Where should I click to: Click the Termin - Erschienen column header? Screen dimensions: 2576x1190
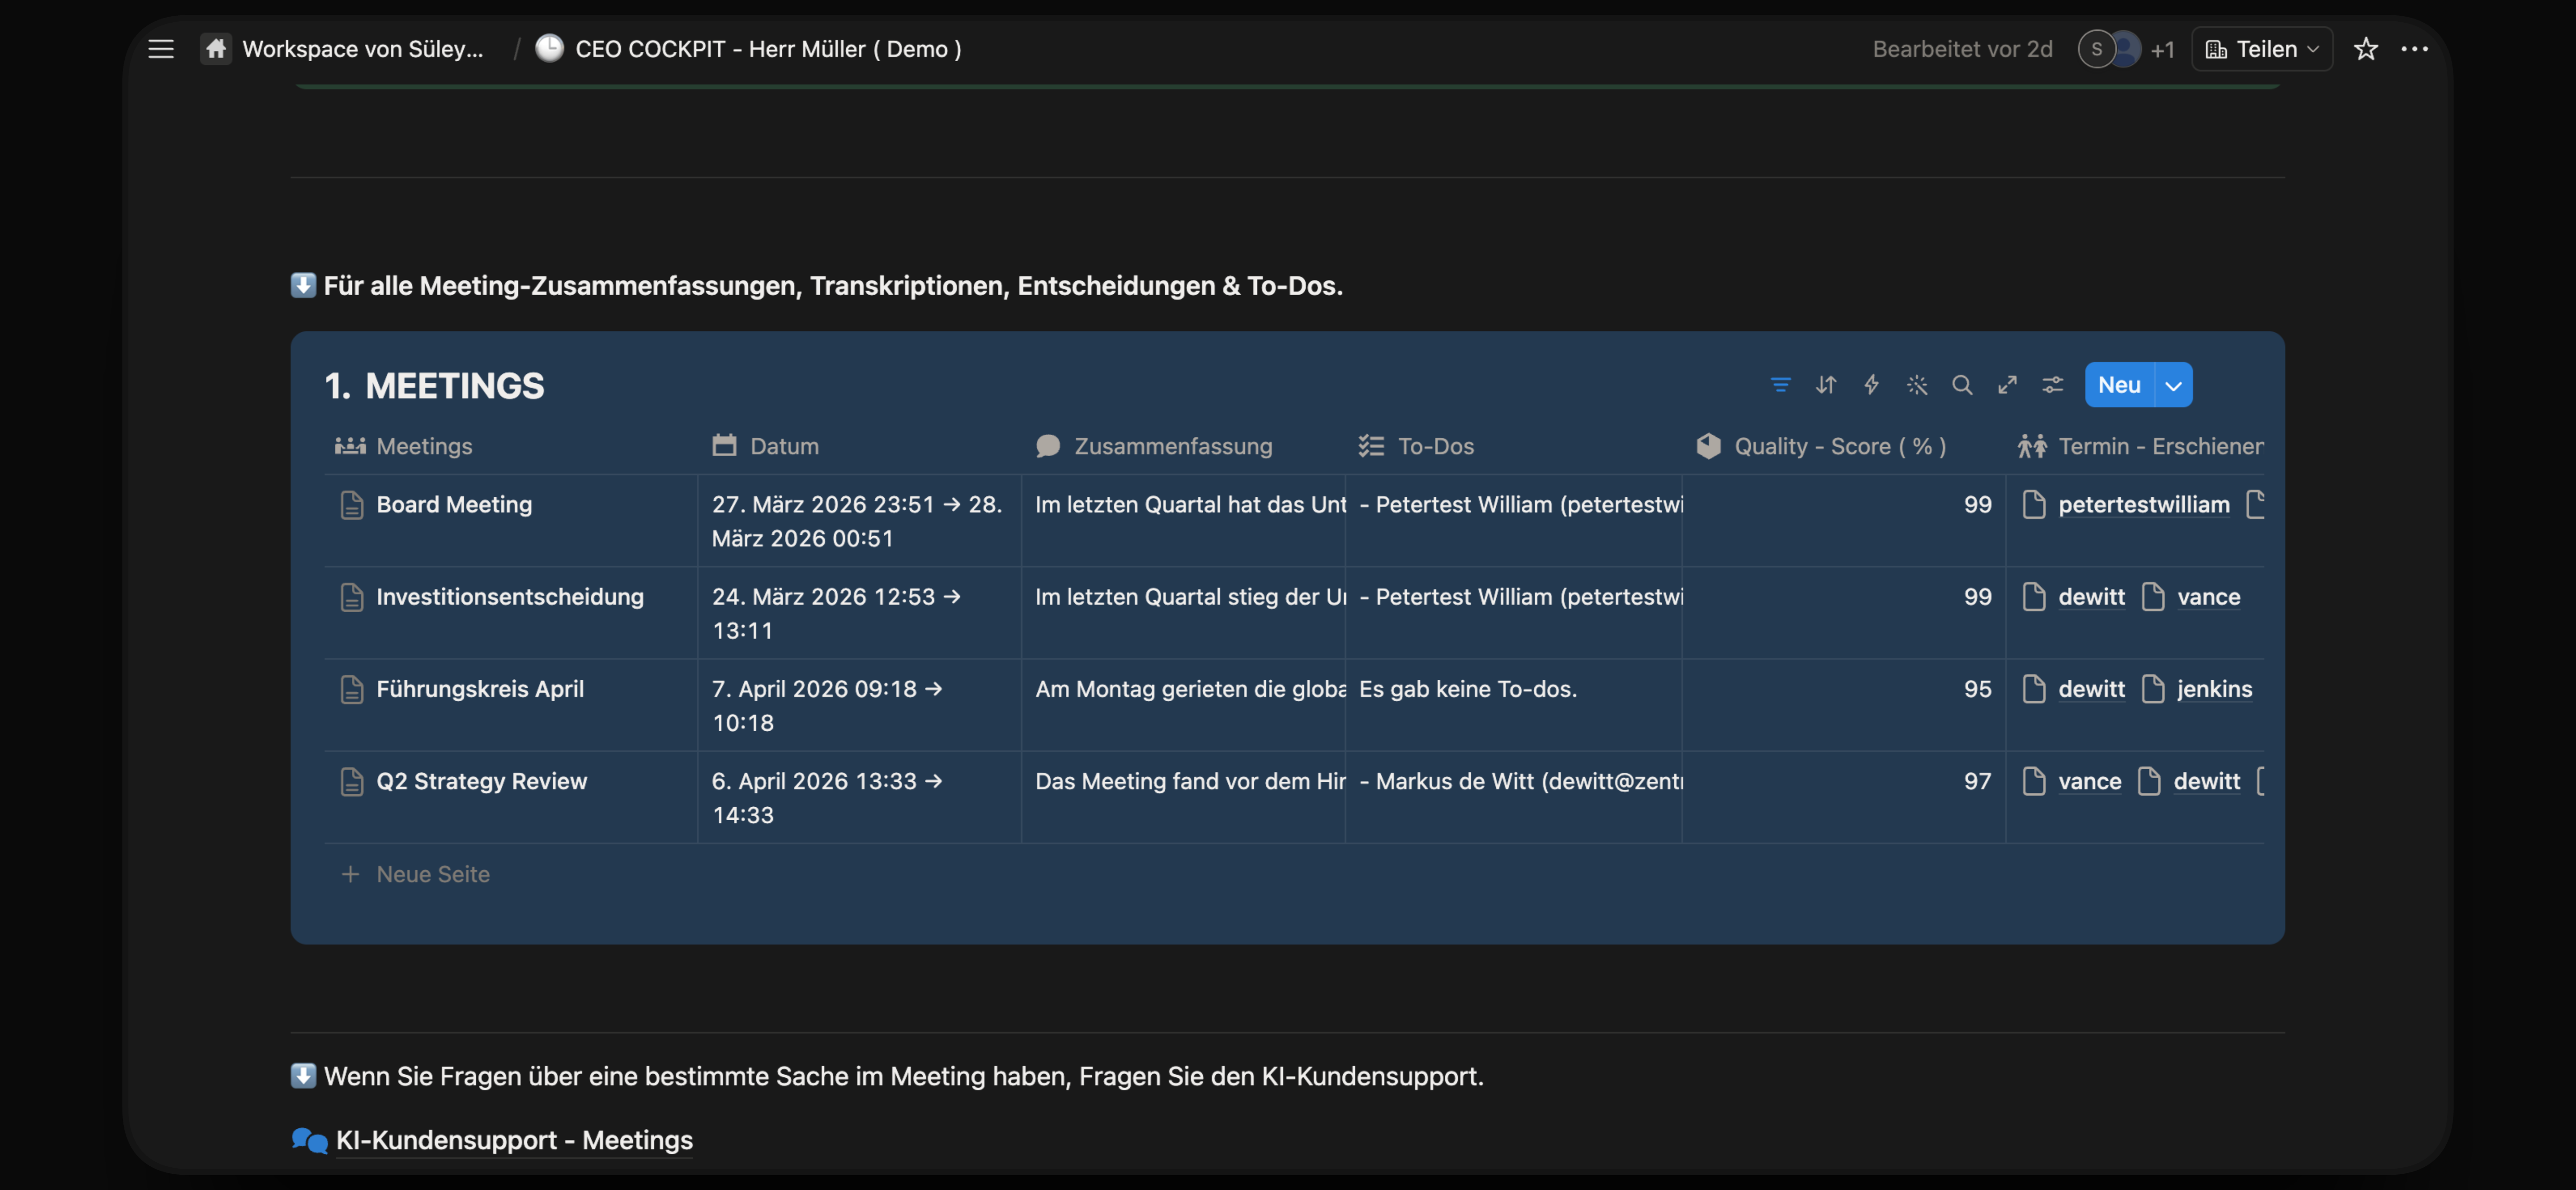[2140, 447]
